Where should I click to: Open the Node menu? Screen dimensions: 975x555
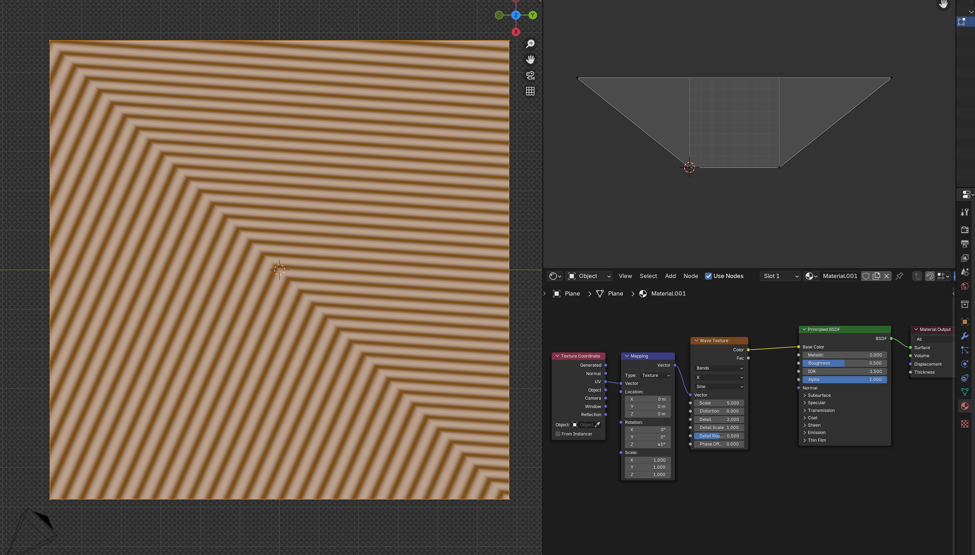(690, 276)
